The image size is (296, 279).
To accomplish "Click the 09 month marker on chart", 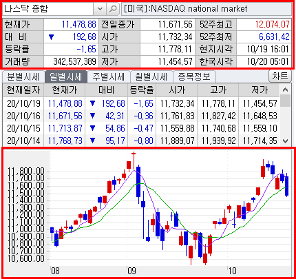I will click(x=131, y=271).
